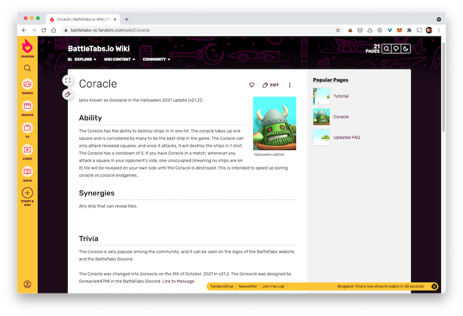Click Coracle thumbnail in Popular Pages

tap(321, 117)
